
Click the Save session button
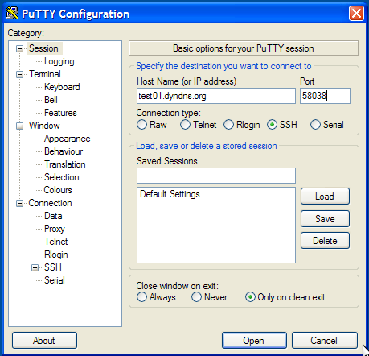325,219
